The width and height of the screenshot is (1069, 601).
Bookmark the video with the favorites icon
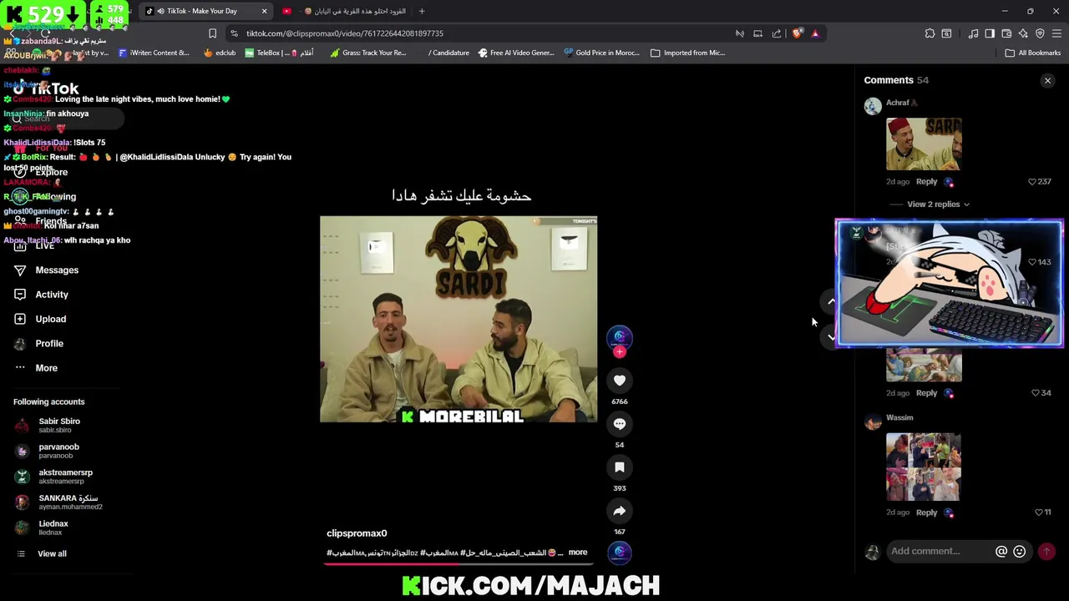point(620,467)
